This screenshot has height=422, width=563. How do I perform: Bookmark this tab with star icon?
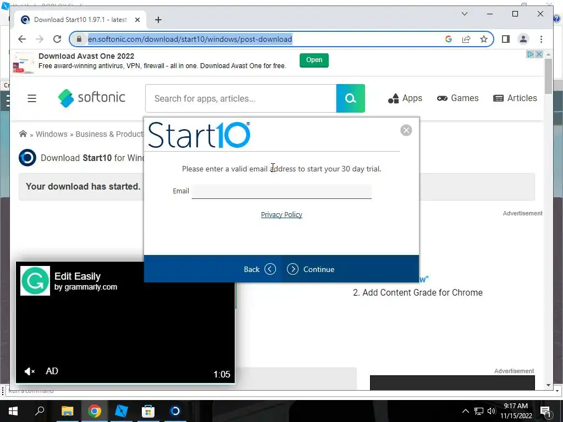(x=484, y=39)
